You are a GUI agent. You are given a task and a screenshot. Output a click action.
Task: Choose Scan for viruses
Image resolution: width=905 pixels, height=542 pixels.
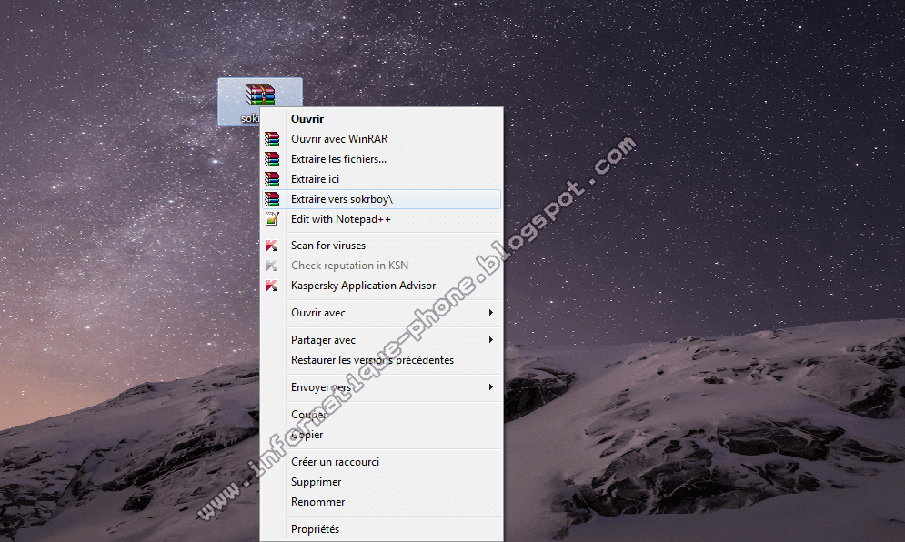point(381,246)
